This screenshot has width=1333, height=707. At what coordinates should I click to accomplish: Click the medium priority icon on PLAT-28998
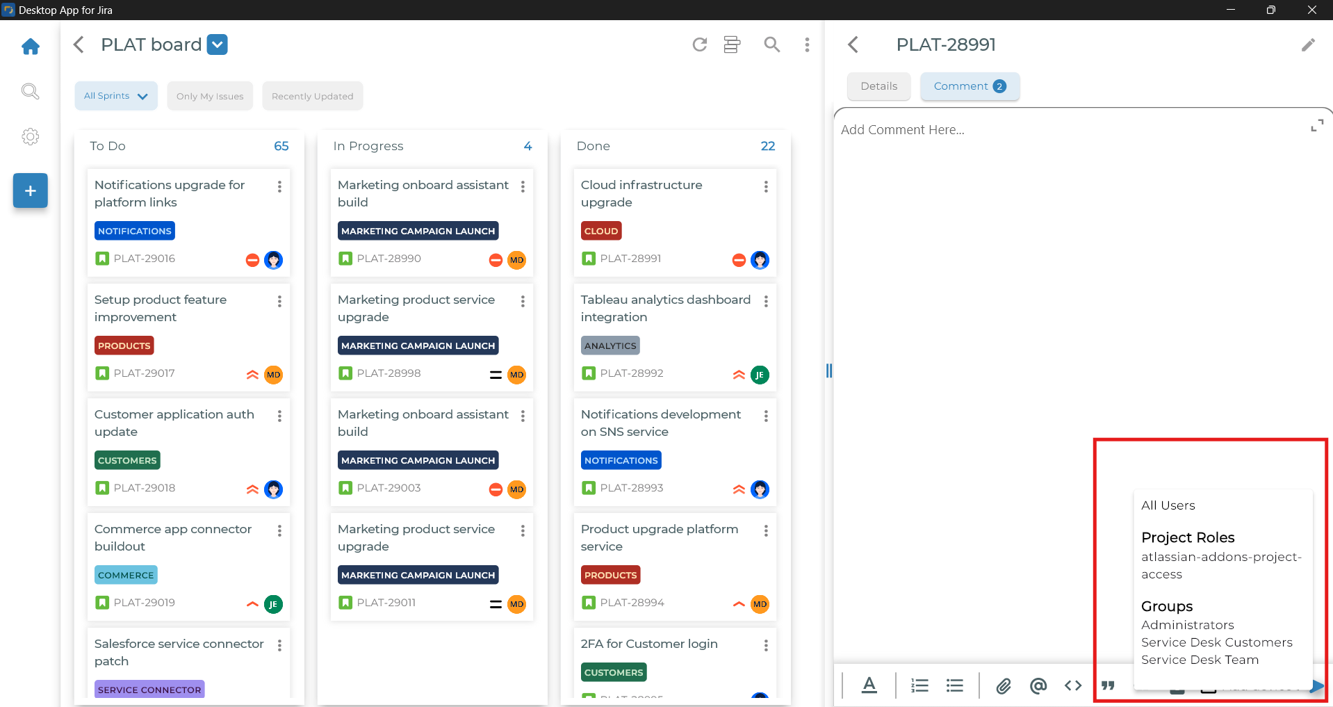(496, 375)
